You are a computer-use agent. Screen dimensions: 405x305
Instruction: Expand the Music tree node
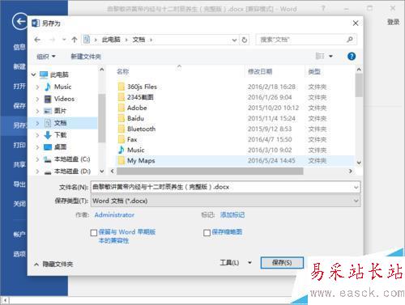click(37, 87)
